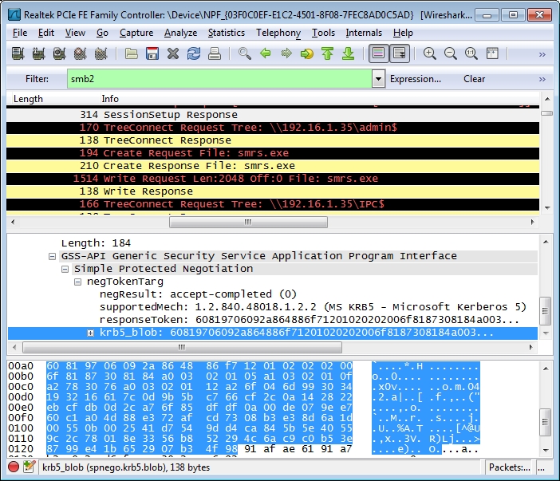Screen dimensions: 560x481
Task: Go forward in packet history arrow
Action: tap(286, 53)
